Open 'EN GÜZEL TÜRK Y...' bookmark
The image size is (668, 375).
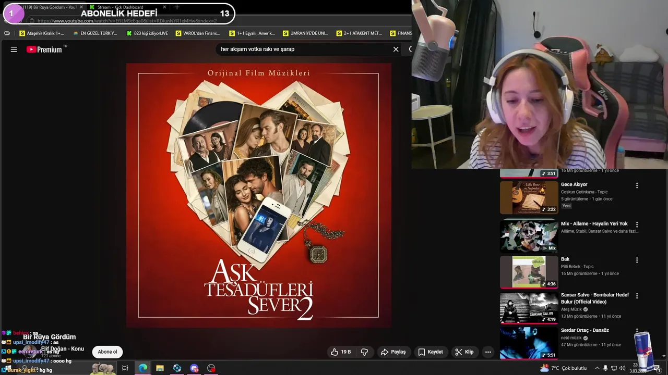point(95,33)
